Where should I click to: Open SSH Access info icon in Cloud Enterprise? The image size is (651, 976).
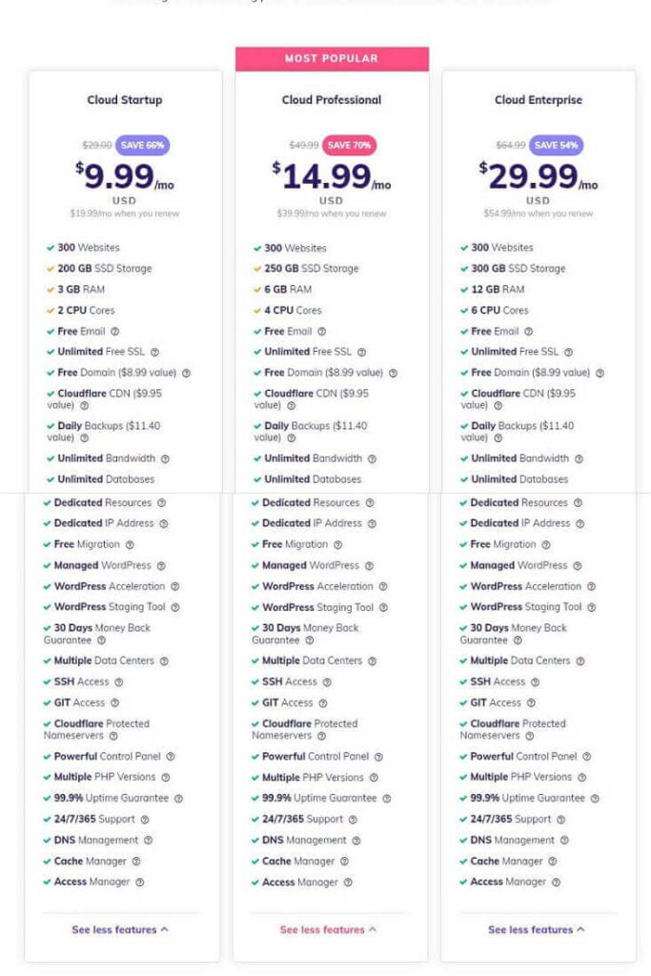coord(536,682)
